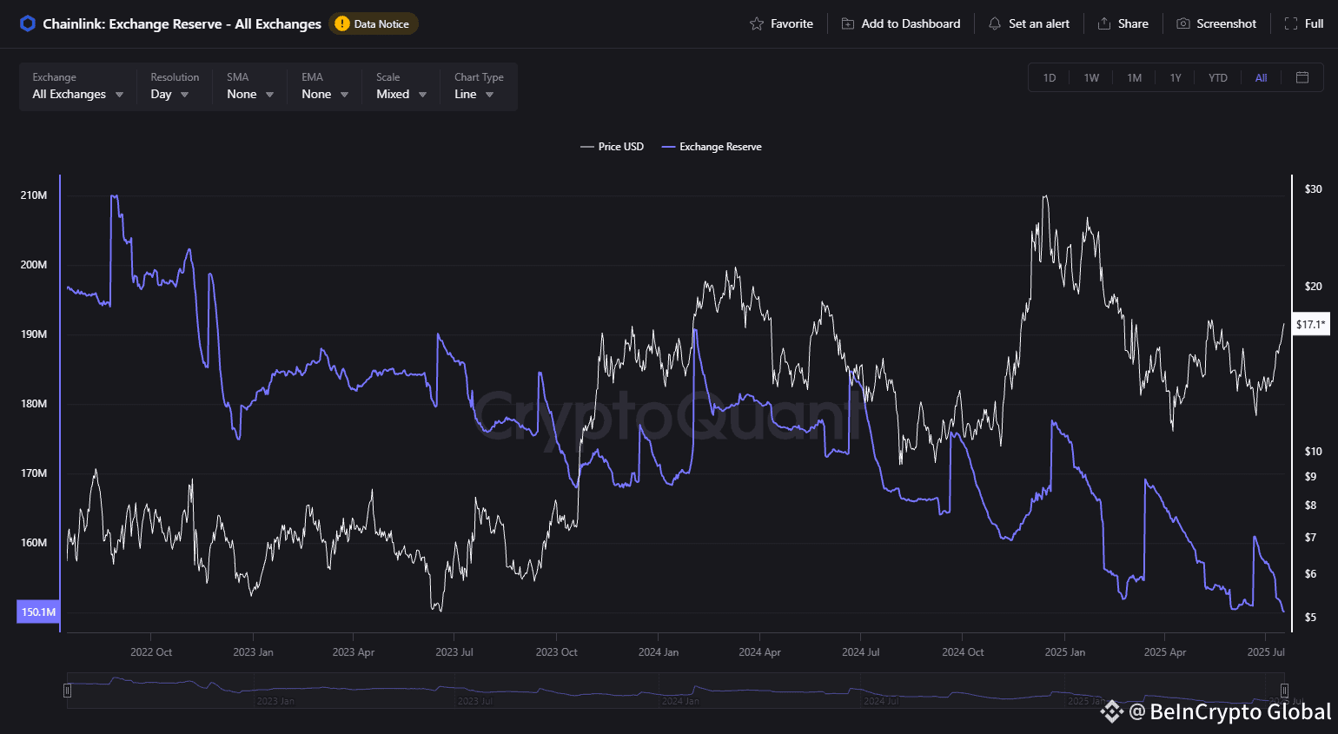Click the Share upload icon
The width and height of the screenshot is (1338, 734).
(1104, 23)
